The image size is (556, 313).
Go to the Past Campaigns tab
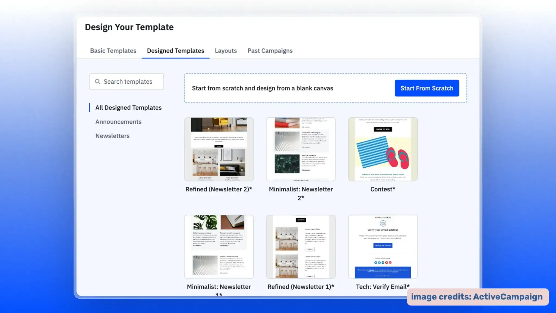[270, 51]
